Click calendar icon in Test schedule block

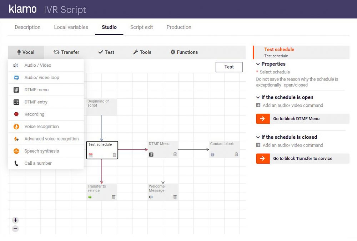pos(91,155)
